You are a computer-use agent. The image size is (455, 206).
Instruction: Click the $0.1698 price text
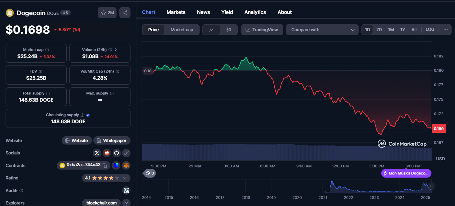pyautogui.click(x=28, y=30)
